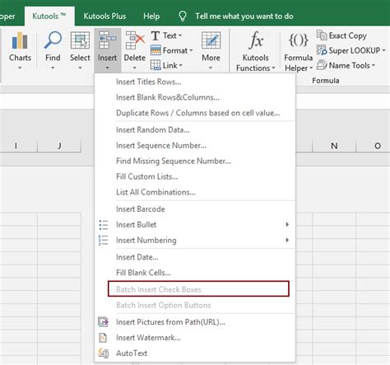Select column J header
Screen dimensions: 390x365
pyautogui.click(x=59, y=146)
